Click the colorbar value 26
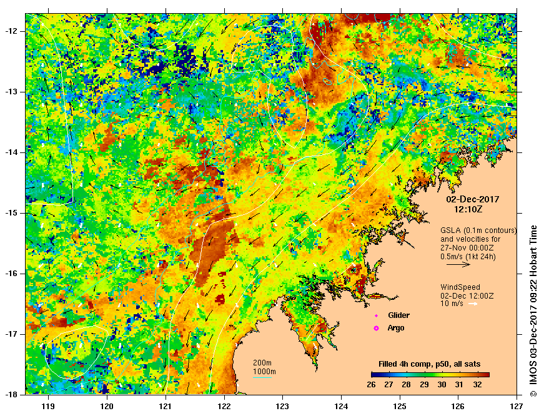Viewport: 544px width, 416px height. click(x=371, y=385)
